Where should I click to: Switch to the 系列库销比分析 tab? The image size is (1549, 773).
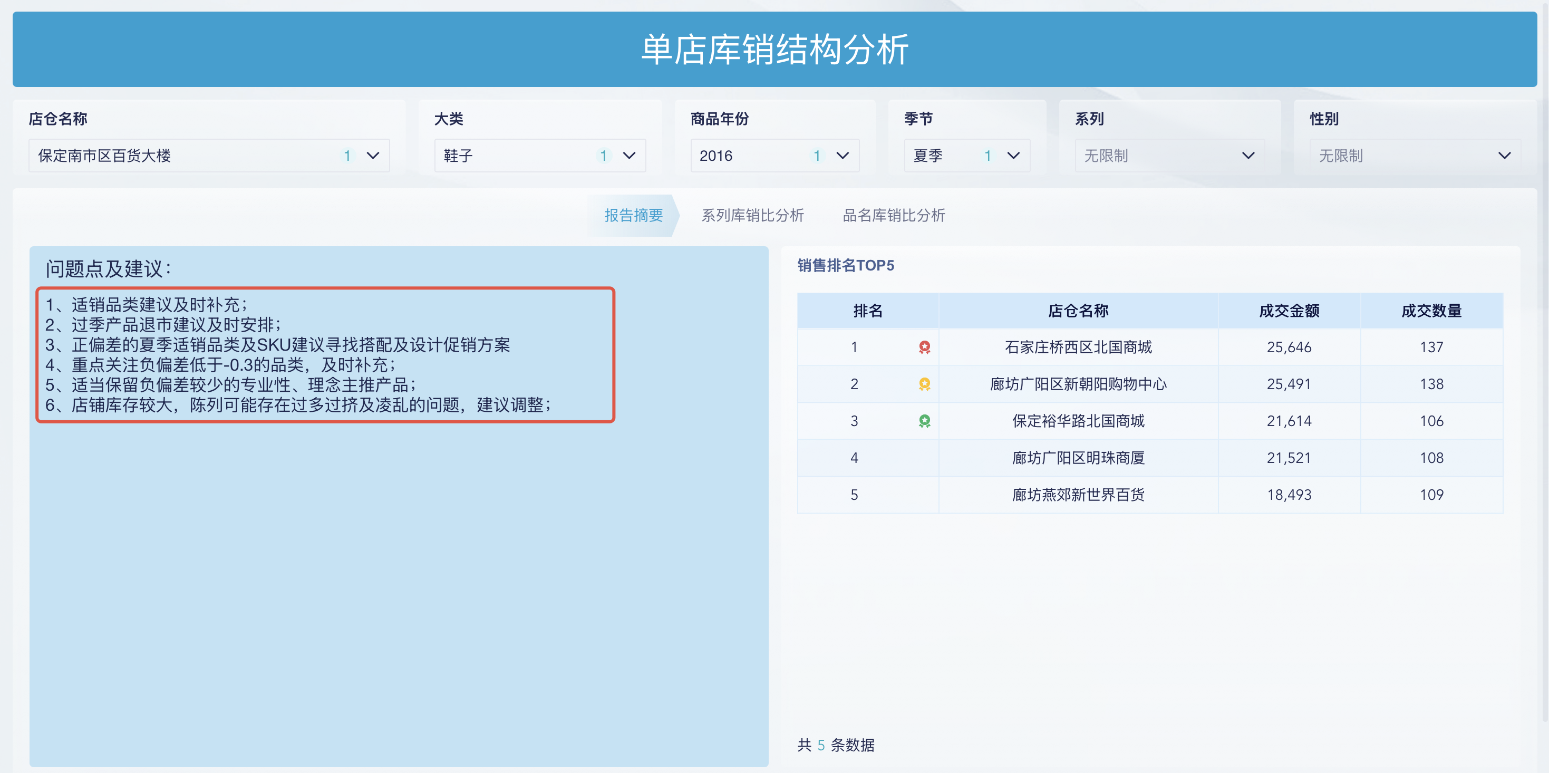pyautogui.click(x=753, y=215)
